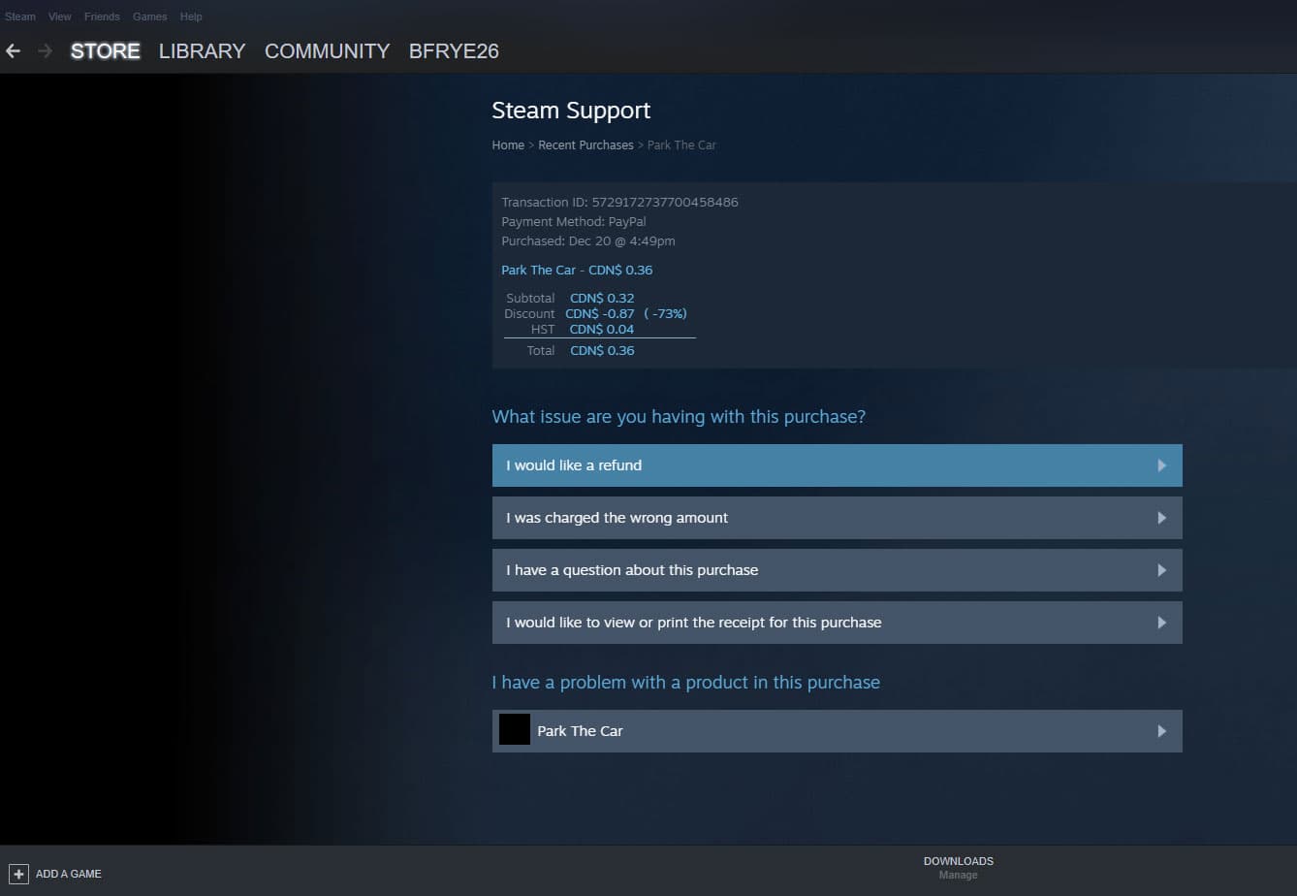
Task: Click arrow on view or print receipt row
Action: coord(1161,623)
